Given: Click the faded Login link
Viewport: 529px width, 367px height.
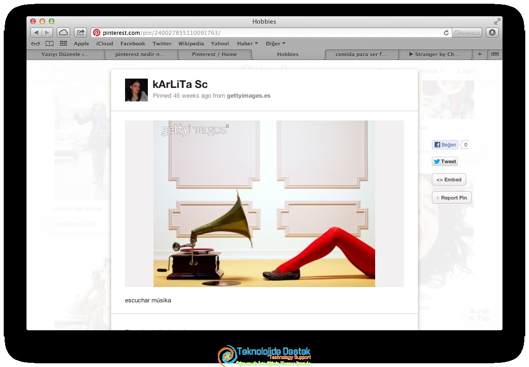Looking at the screenshot, I should [466, 71].
